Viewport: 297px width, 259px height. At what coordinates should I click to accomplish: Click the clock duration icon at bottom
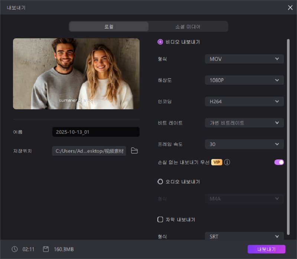14,249
